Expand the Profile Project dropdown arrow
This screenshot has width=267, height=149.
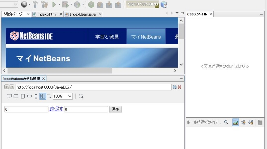tap(83, 4)
